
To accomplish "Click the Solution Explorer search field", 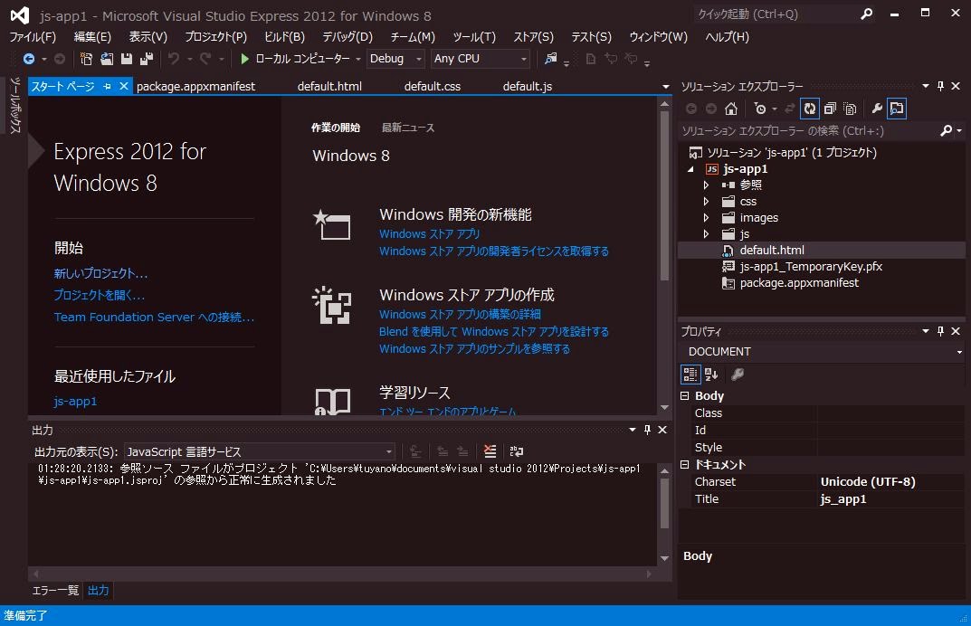I will [810, 131].
